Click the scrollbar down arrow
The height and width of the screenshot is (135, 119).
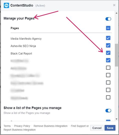tap(116, 119)
